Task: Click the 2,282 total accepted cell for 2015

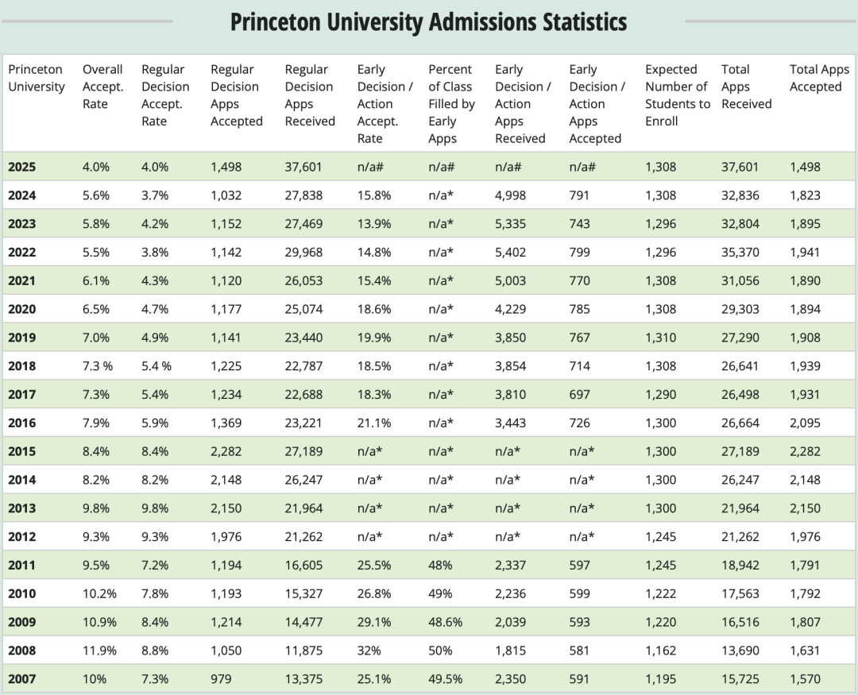Action: click(805, 451)
